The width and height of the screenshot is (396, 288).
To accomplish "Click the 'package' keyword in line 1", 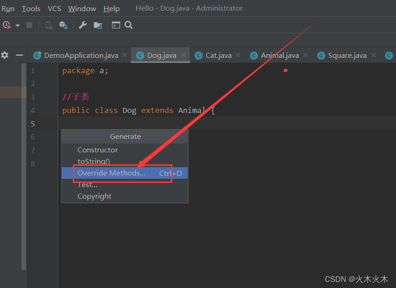I will [x=78, y=71].
